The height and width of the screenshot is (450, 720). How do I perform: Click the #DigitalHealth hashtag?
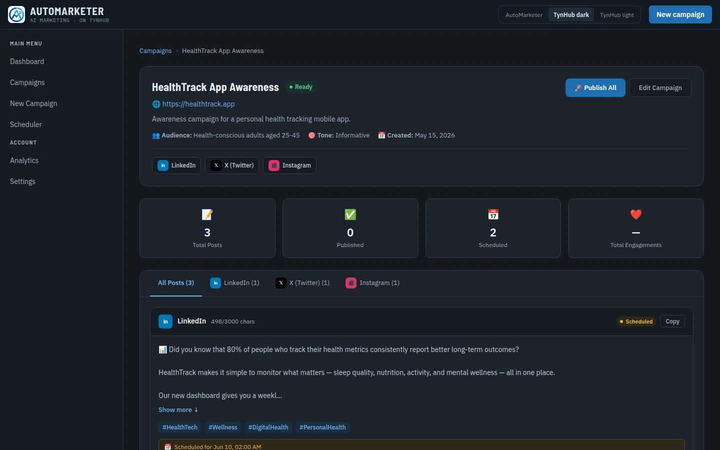pos(268,427)
